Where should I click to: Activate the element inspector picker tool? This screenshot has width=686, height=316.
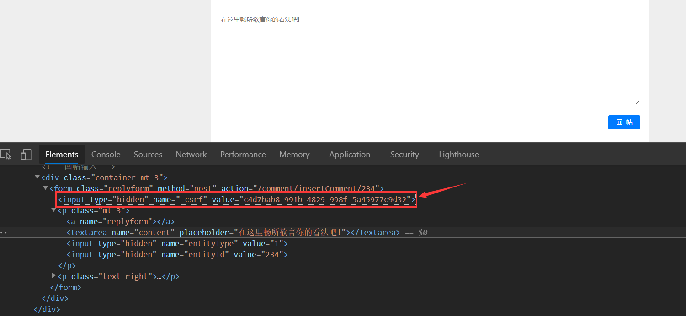6,155
